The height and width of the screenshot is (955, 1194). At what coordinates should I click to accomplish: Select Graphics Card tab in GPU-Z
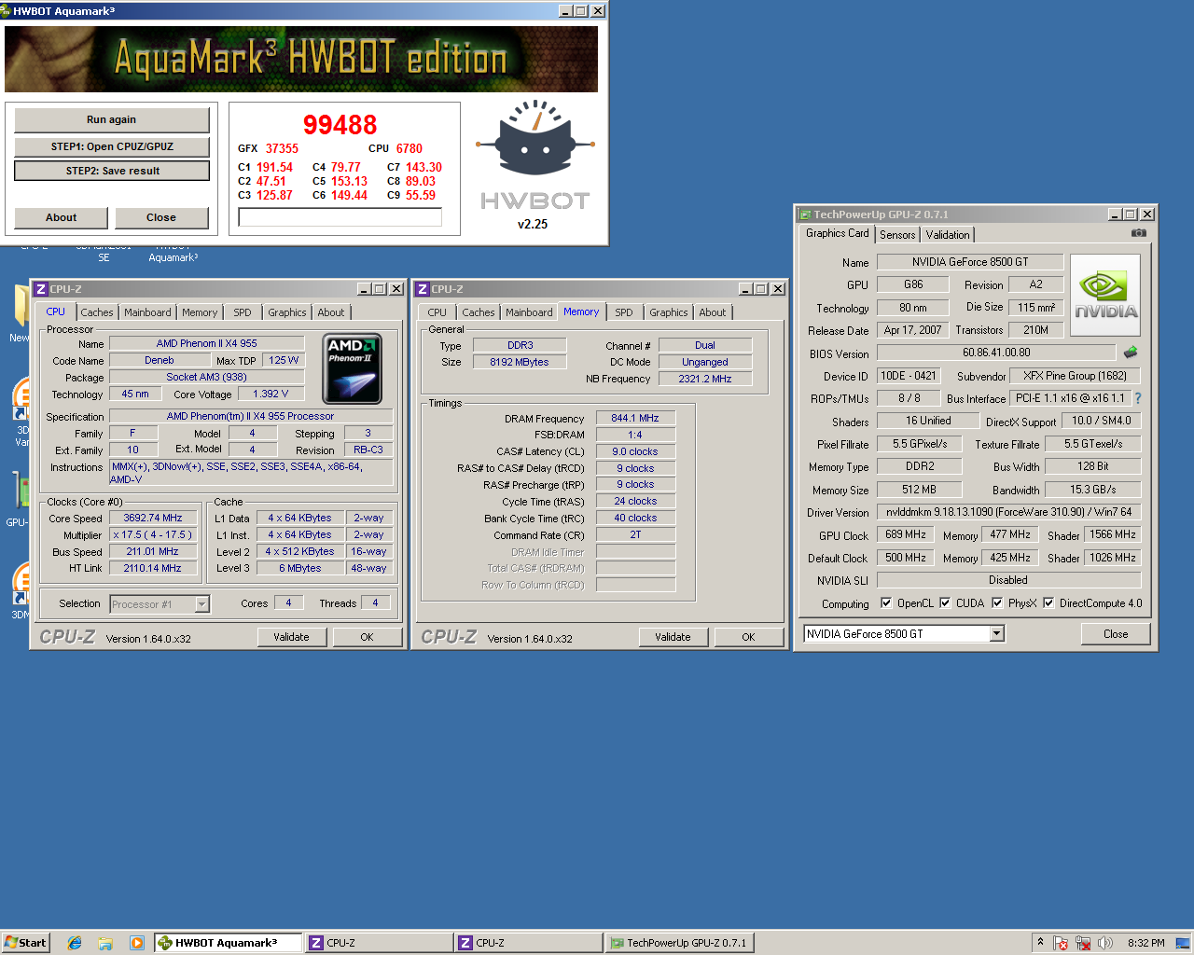837,233
